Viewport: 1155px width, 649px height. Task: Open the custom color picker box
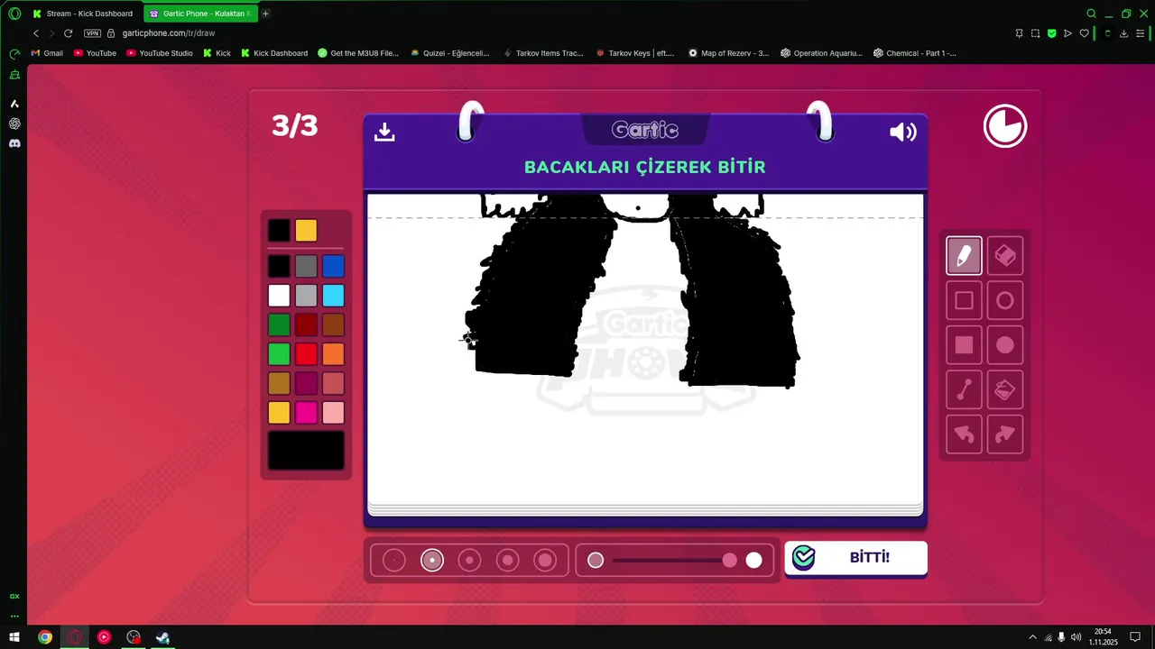(306, 451)
